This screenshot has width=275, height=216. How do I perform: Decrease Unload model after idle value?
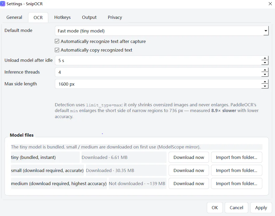(265, 63)
